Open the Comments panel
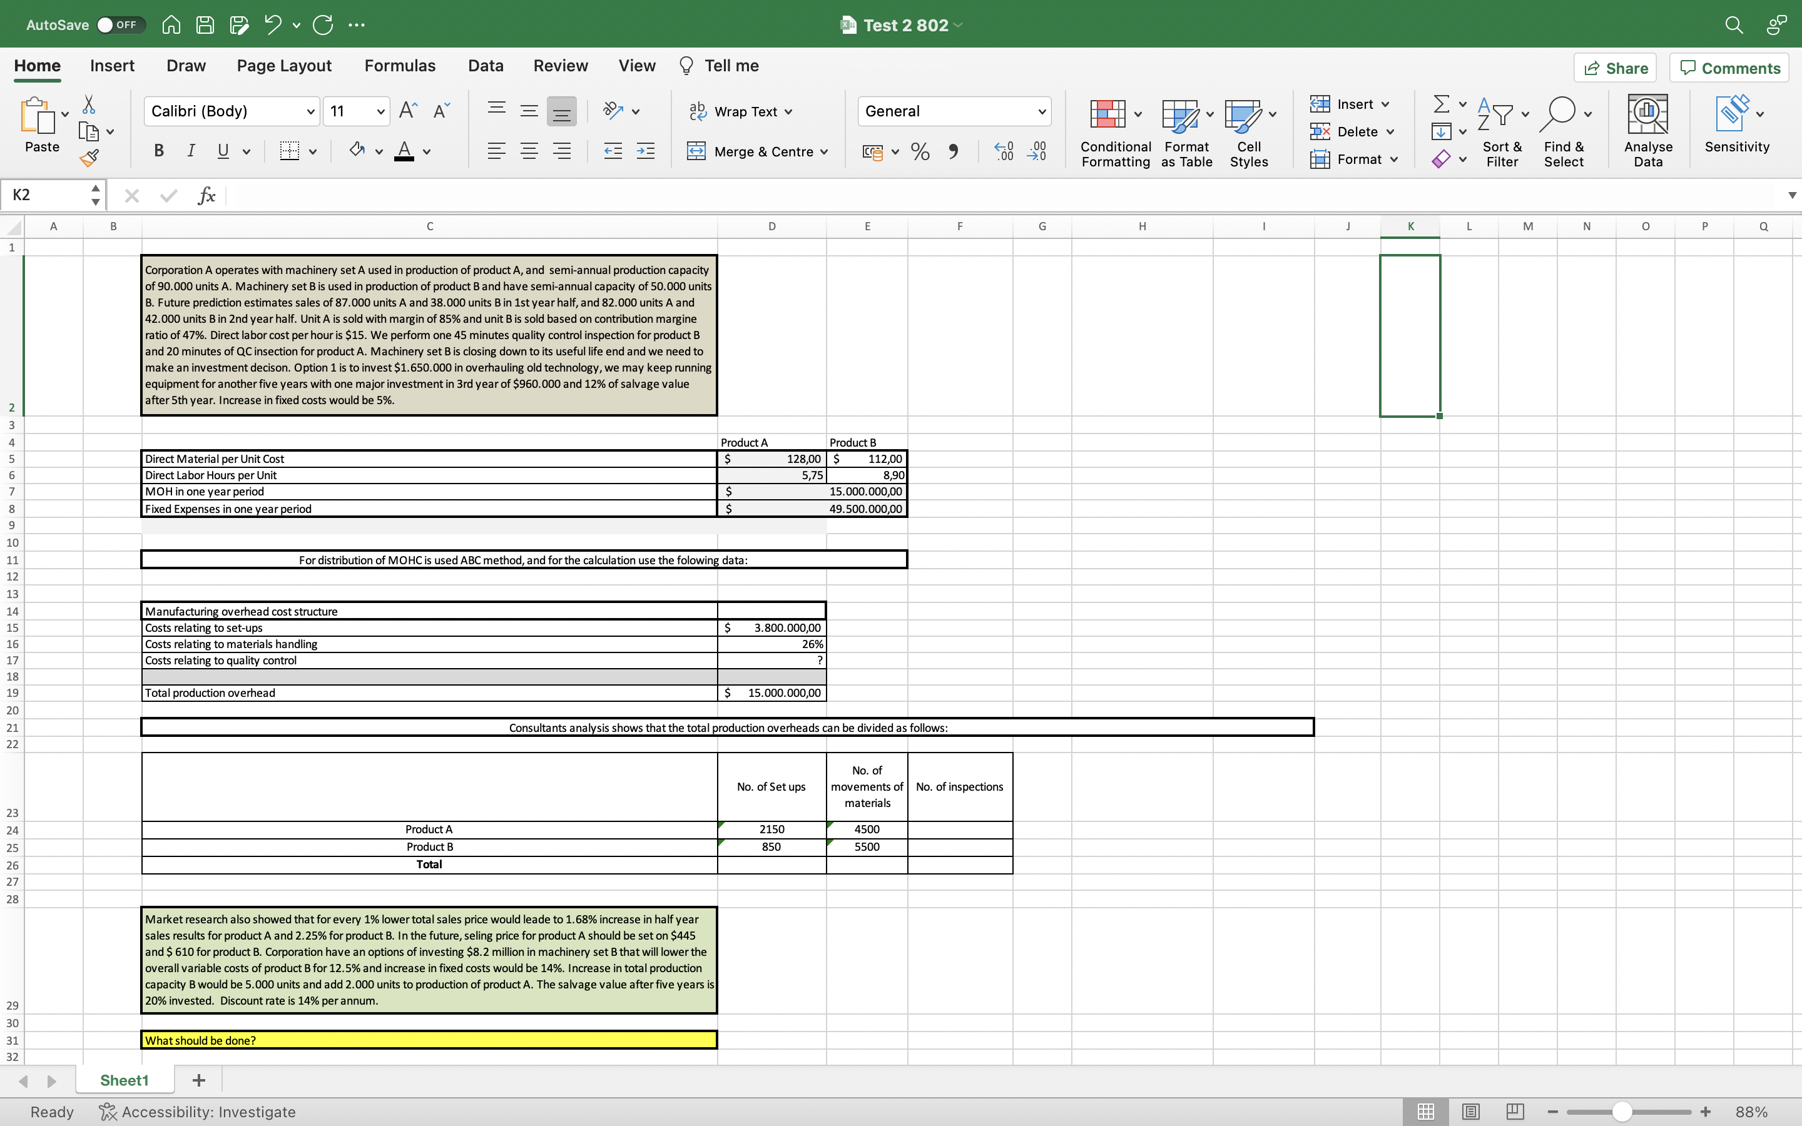Image resolution: width=1802 pixels, height=1126 pixels. coord(1728,68)
